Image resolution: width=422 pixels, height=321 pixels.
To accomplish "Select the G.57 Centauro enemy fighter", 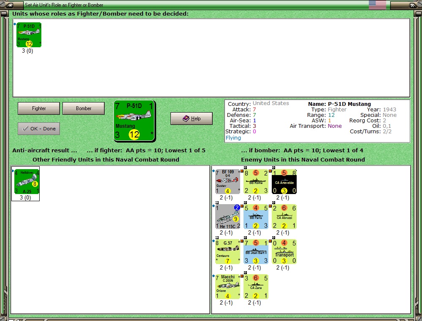I will click(228, 251).
